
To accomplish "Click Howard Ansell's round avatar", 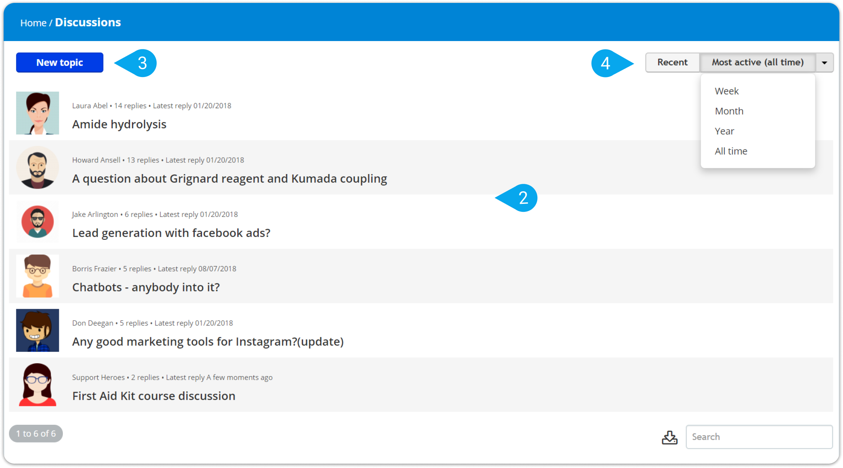I will (x=37, y=168).
